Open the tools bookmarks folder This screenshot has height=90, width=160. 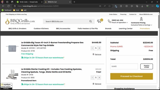(x=16, y=10)
